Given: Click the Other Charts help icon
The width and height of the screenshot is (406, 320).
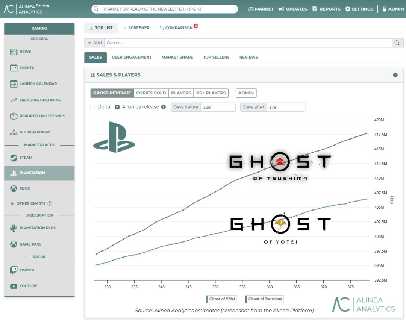Looking at the screenshot, I should point(50,203).
